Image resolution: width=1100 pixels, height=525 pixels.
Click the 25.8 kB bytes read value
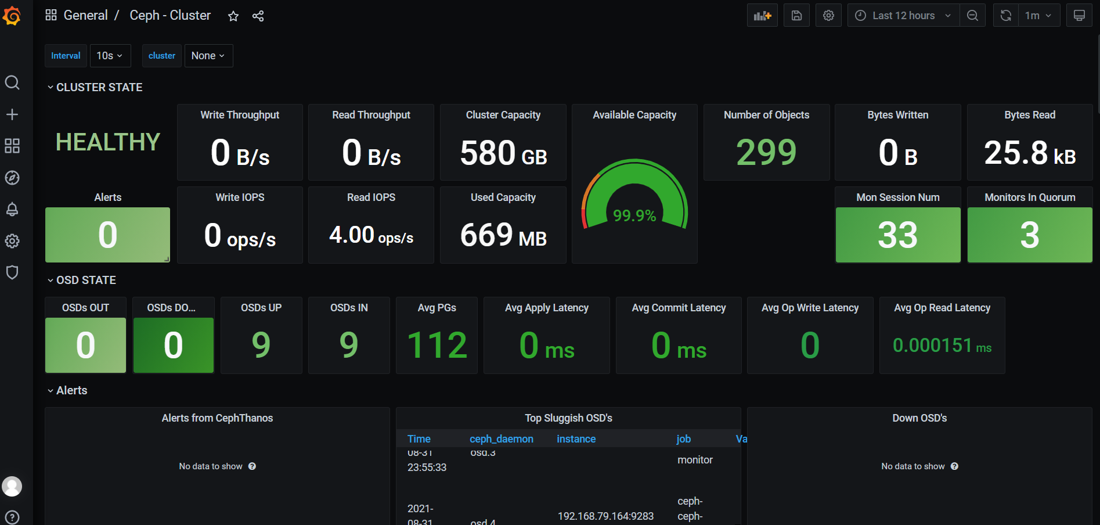click(1030, 153)
